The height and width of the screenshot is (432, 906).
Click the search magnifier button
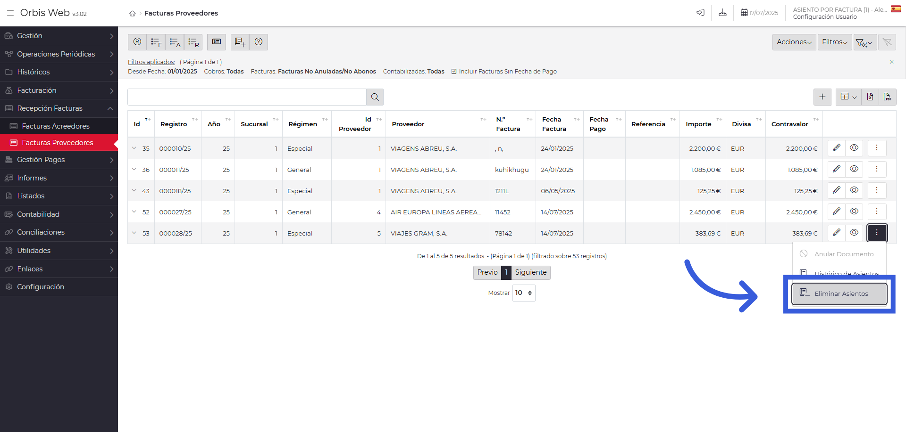(375, 97)
